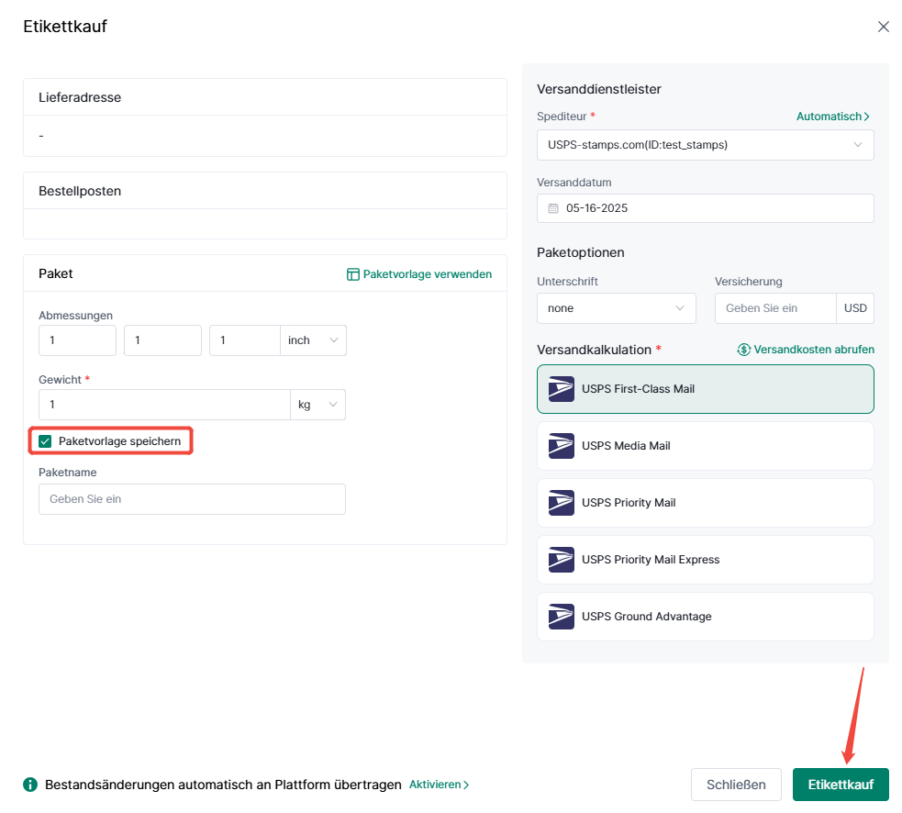Open the Unterschrift signature dropdown
902x813 pixels.
coord(616,308)
